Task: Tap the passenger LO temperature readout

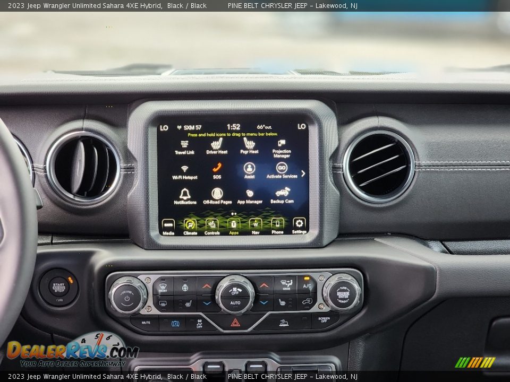Action: coord(302,126)
